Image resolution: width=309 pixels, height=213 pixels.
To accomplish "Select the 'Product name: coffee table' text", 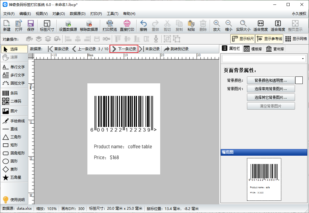I will (123, 147).
